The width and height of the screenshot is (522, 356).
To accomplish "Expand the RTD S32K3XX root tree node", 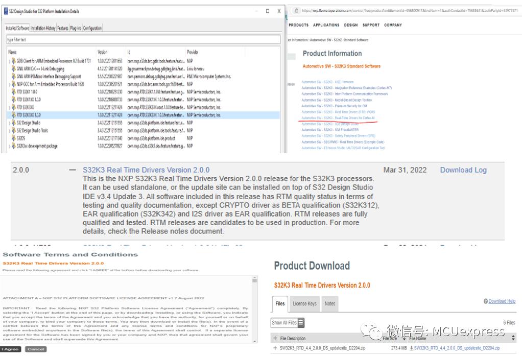I will click(x=9, y=107).
